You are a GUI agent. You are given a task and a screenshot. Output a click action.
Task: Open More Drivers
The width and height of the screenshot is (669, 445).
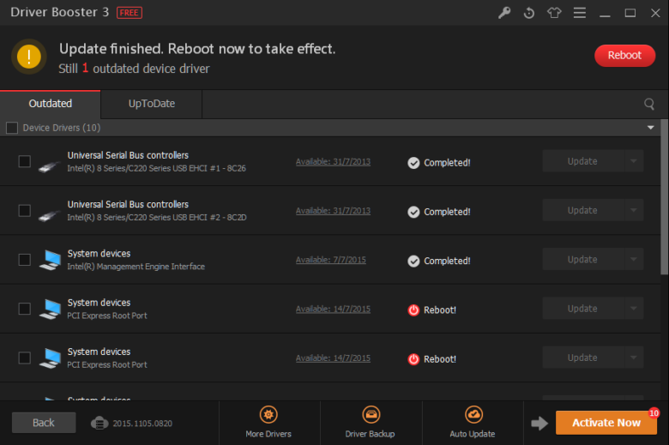pyautogui.click(x=268, y=422)
